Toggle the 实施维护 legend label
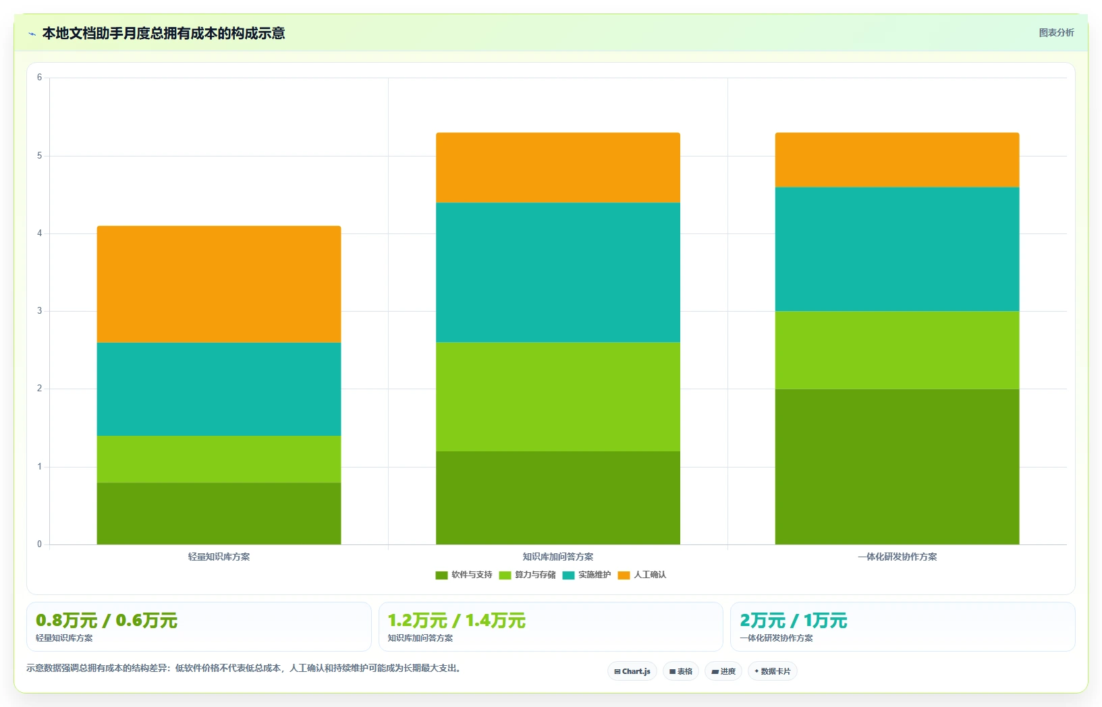The image size is (1102, 707). coord(595,575)
